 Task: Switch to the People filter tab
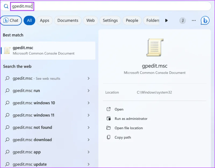pyautogui.click(x=132, y=20)
